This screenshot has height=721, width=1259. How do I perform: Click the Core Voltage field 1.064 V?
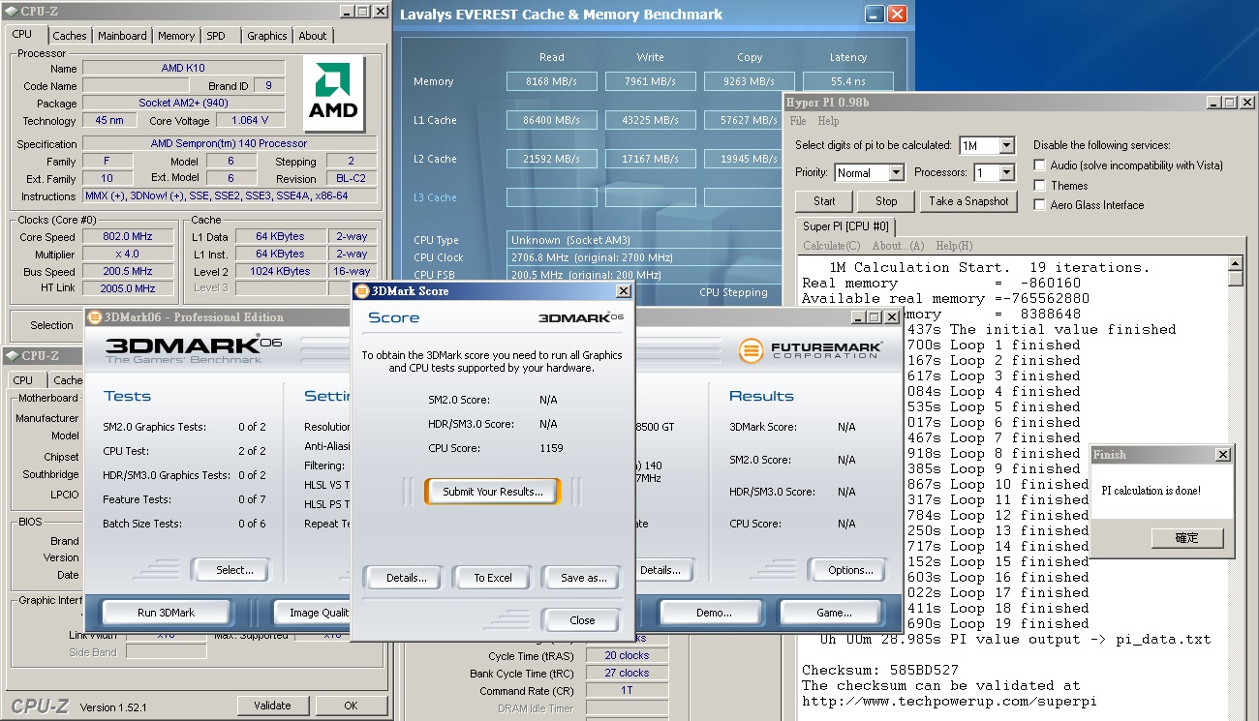coord(251,121)
